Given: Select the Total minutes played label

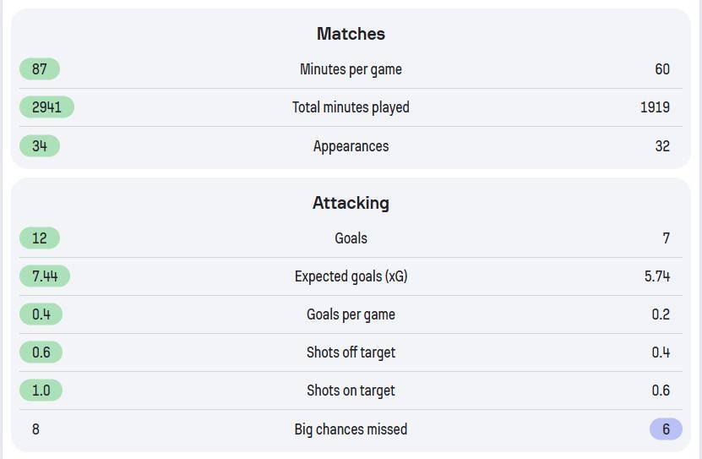Looking at the screenshot, I should [351, 107].
